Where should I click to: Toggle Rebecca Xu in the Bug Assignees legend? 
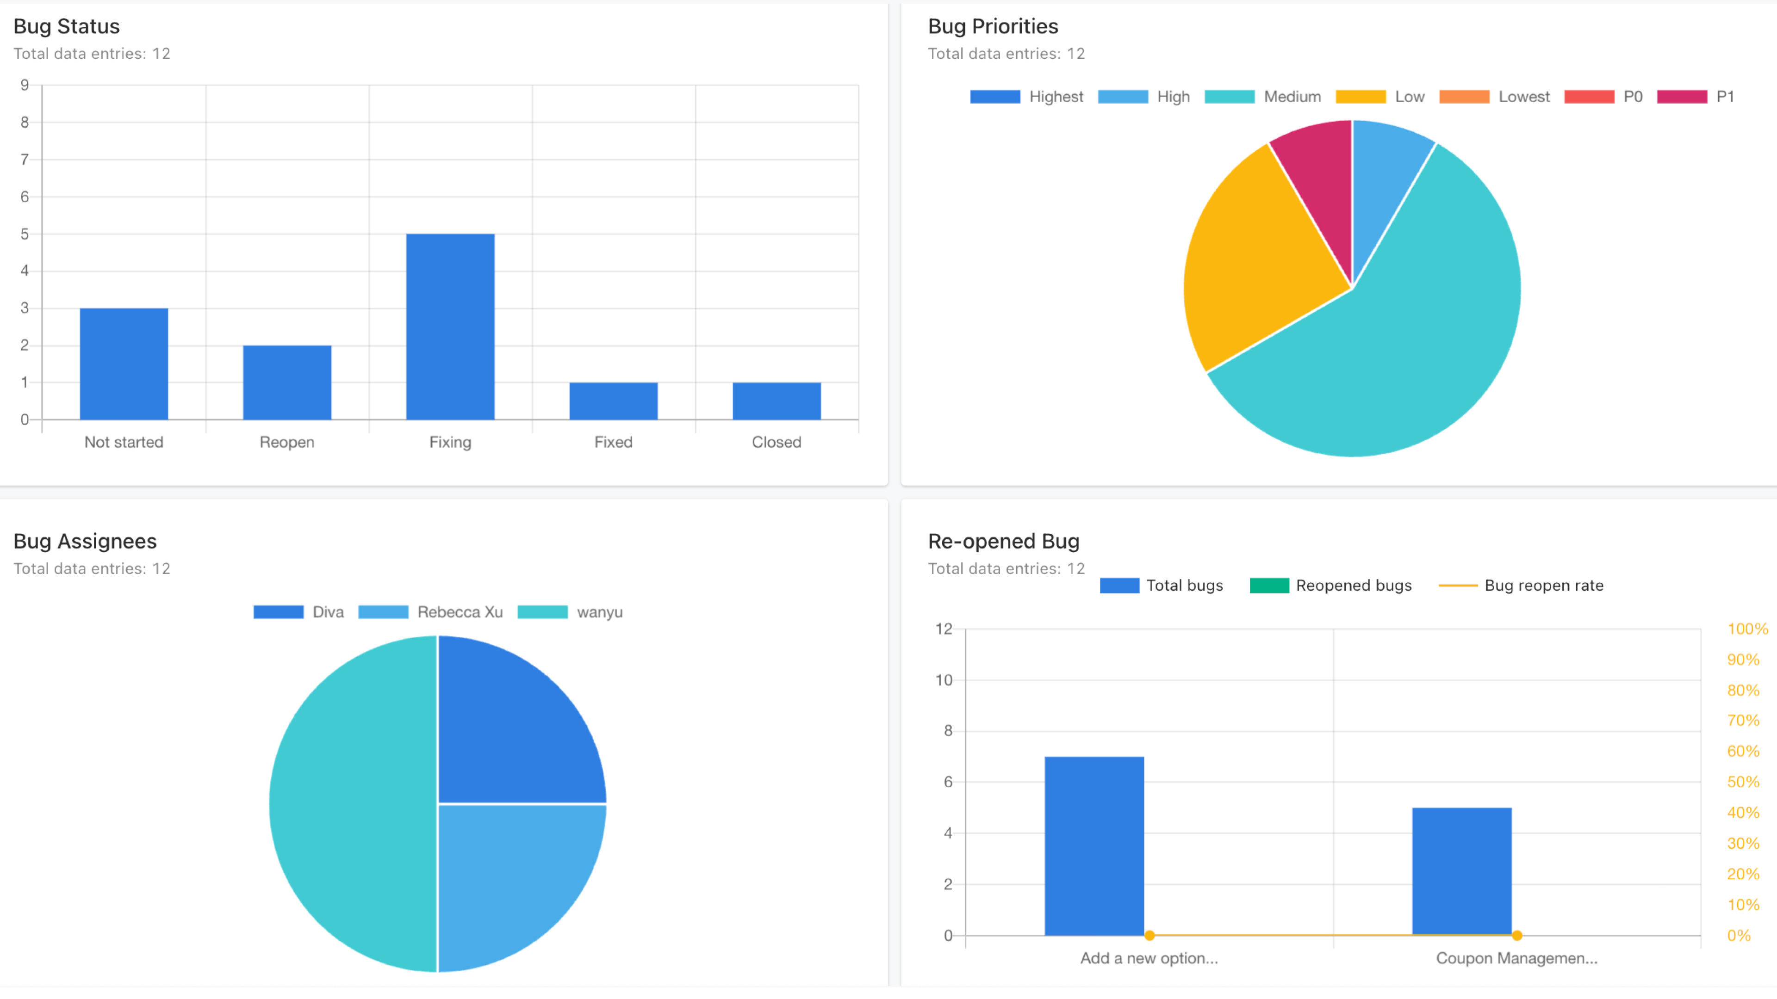tap(431, 611)
